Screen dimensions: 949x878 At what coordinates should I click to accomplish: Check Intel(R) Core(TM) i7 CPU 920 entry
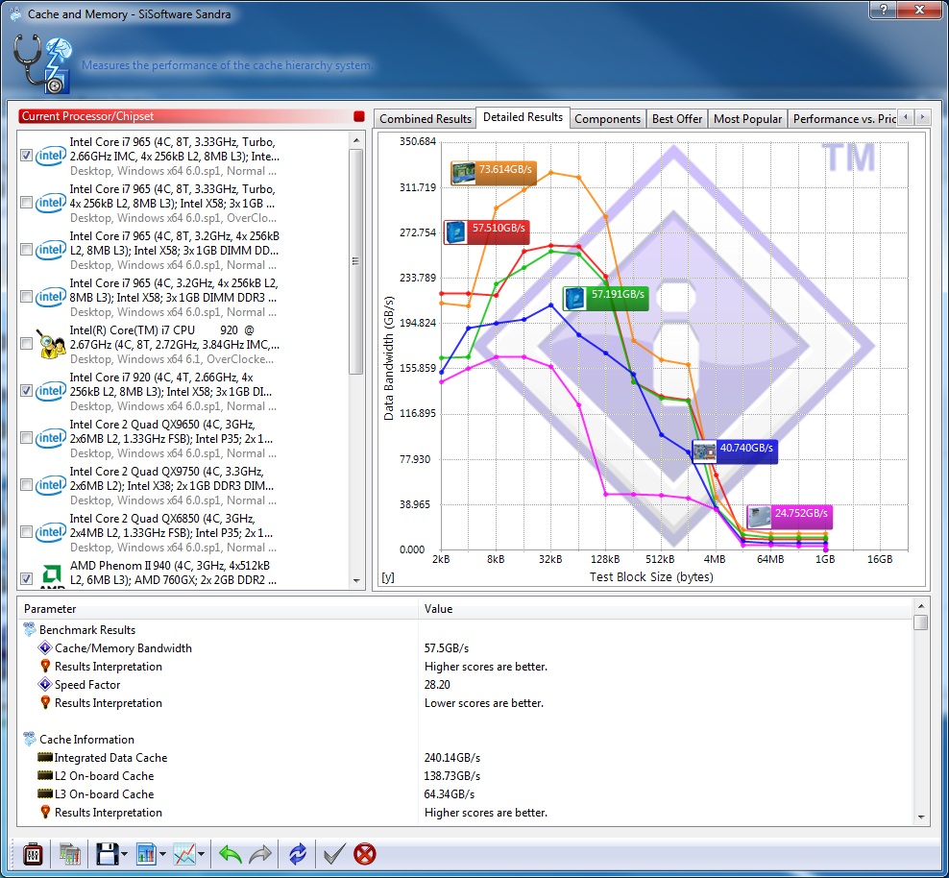pos(26,344)
